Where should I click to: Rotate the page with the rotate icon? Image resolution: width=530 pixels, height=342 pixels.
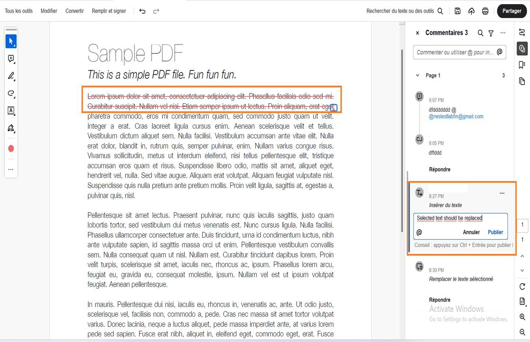pyautogui.click(x=522, y=286)
